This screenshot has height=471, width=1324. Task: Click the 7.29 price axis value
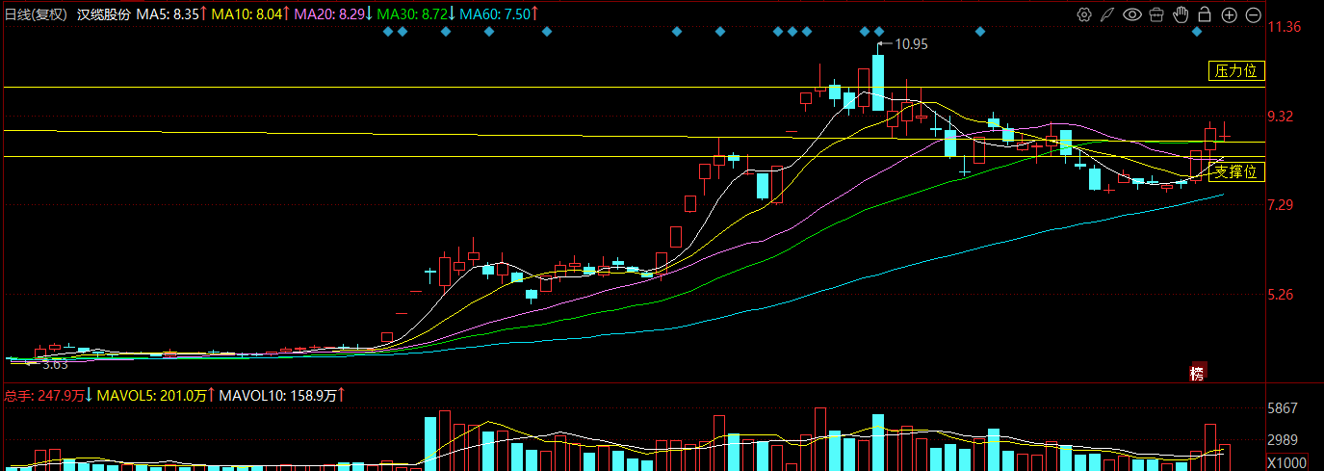point(1281,205)
